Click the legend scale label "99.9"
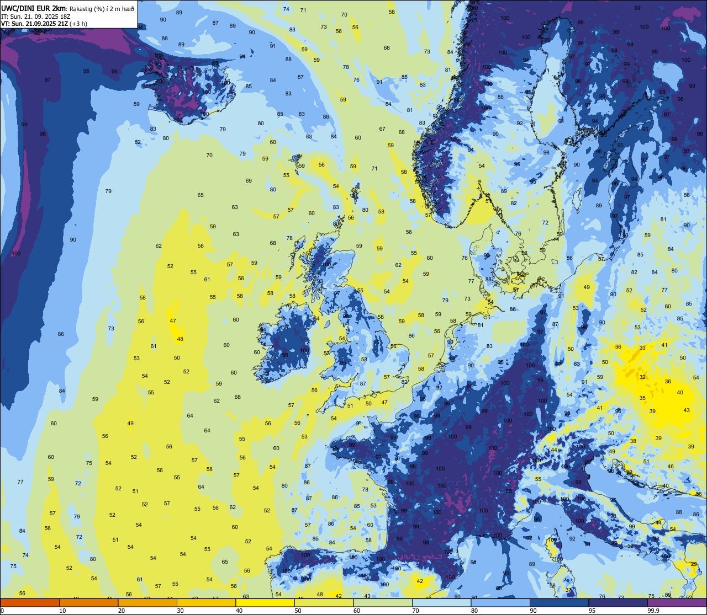Screen dimensions: 707x615 click(654, 611)
